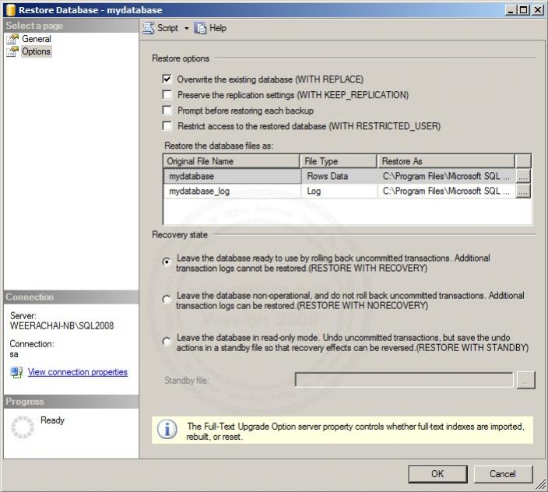Viewport: 548px width, 492px height.
Task: Open the General page
Action: pyautogui.click(x=37, y=39)
